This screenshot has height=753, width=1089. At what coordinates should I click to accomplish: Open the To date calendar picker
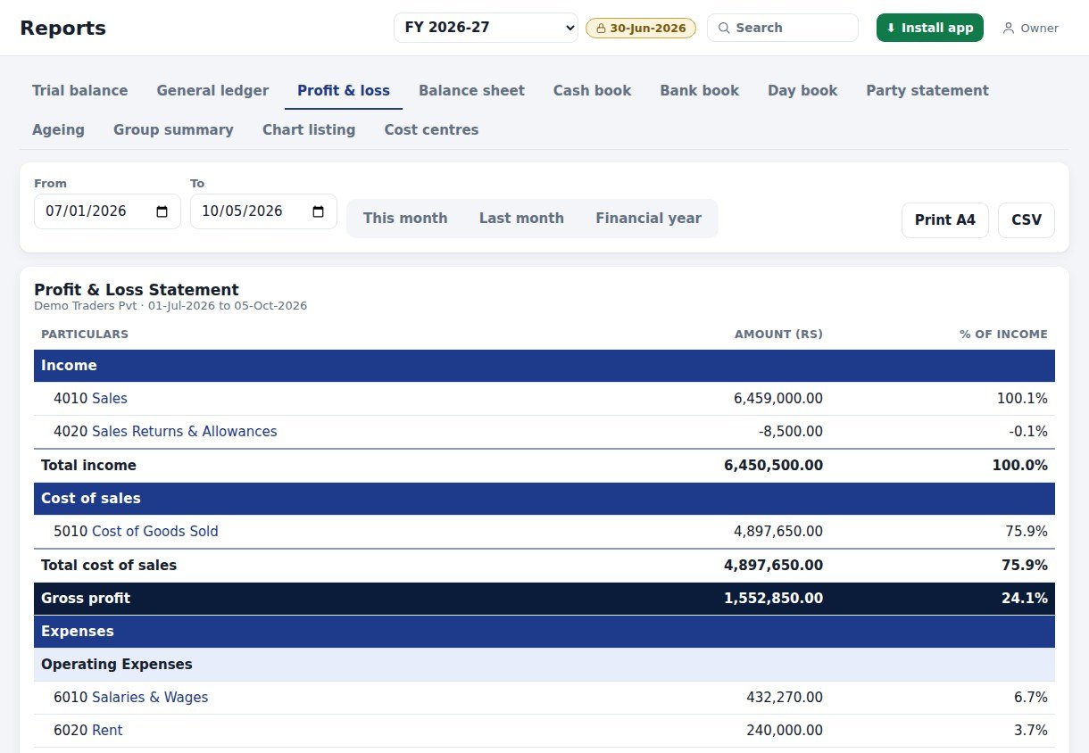[x=318, y=211]
